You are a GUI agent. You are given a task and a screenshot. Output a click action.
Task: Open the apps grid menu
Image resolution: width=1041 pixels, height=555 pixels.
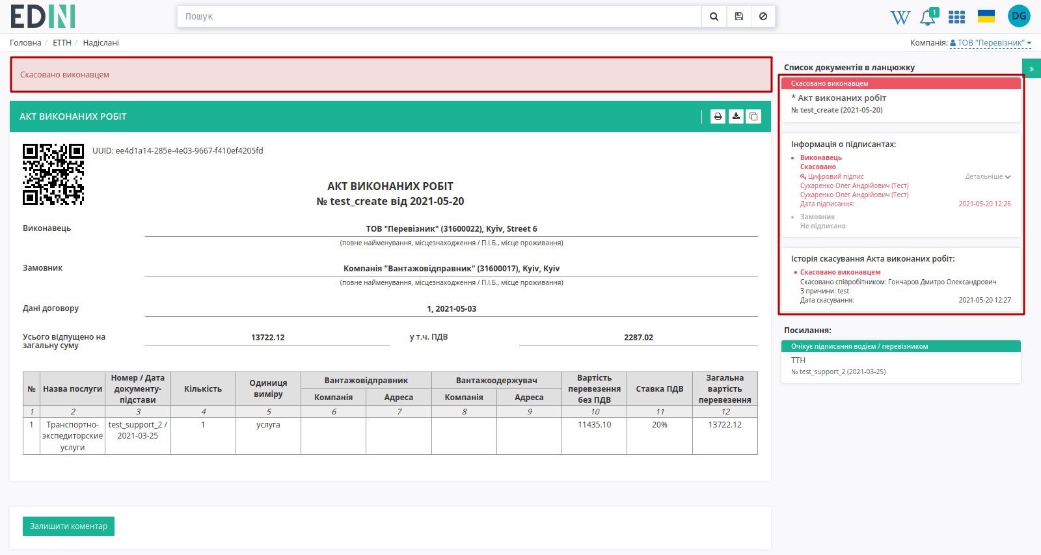(x=956, y=17)
